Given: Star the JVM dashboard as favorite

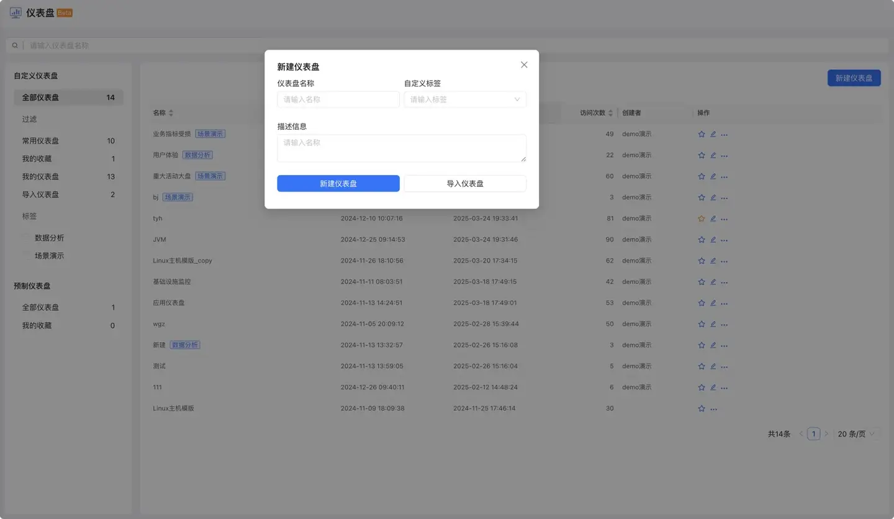Looking at the screenshot, I should point(702,240).
